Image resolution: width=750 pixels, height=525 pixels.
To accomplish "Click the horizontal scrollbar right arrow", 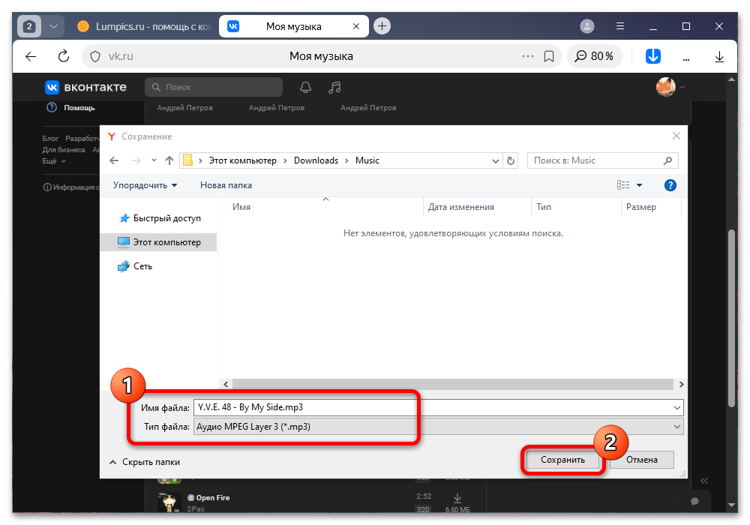I will click(681, 385).
